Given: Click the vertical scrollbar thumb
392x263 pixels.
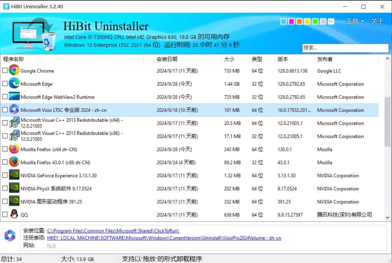Looking at the screenshot, I should pyautogui.click(x=387, y=122).
